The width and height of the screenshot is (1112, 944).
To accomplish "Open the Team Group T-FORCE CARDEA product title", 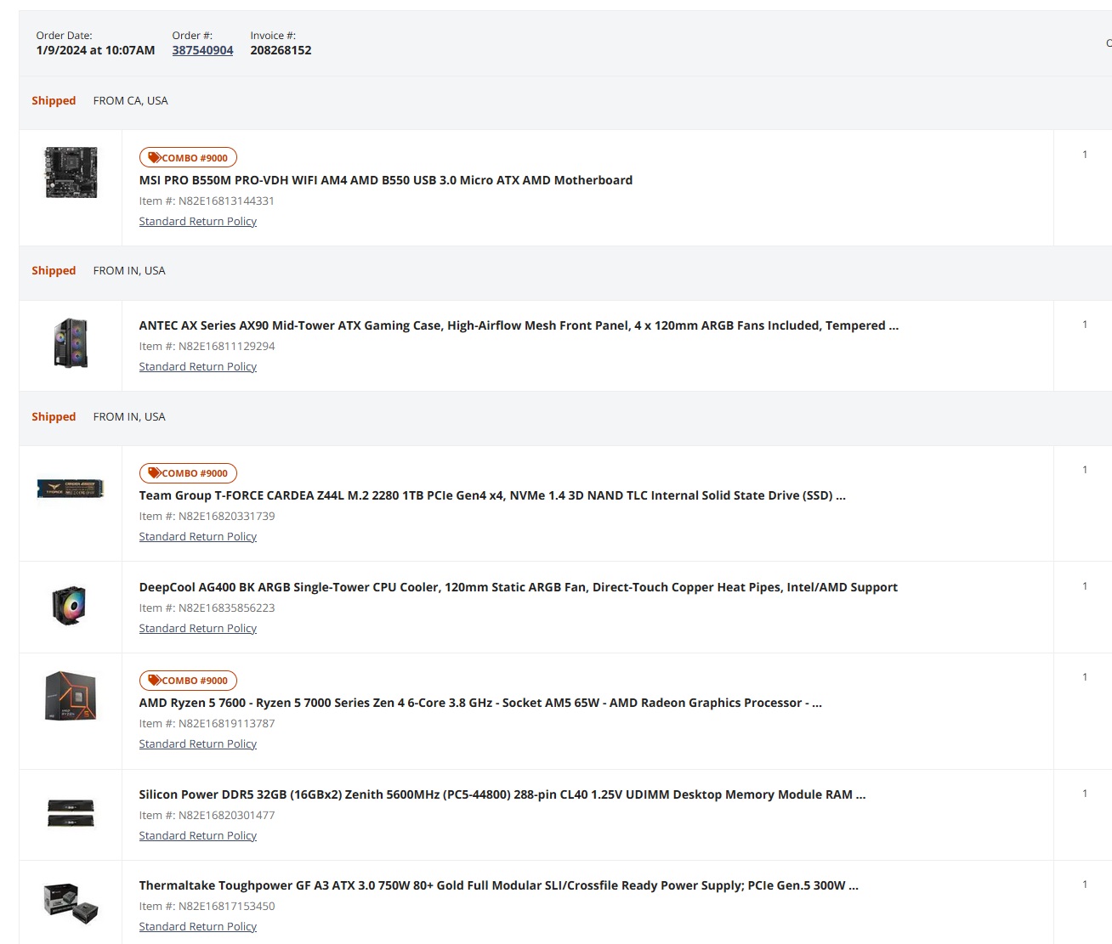I will click(x=491, y=495).
